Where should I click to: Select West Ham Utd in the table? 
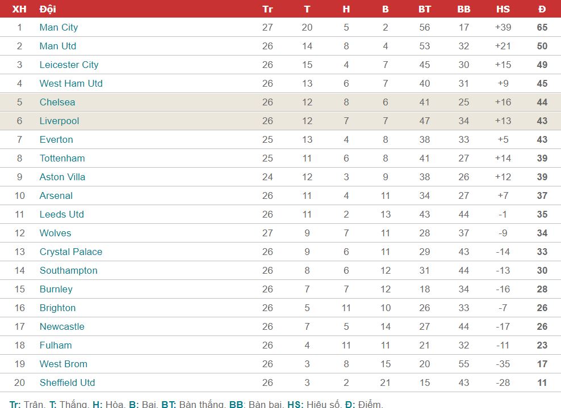click(71, 83)
